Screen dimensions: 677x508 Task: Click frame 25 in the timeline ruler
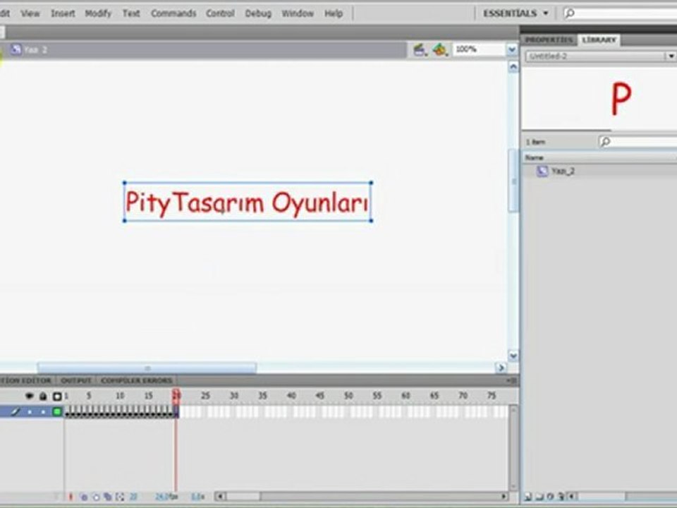pyautogui.click(x=205, y=396)
